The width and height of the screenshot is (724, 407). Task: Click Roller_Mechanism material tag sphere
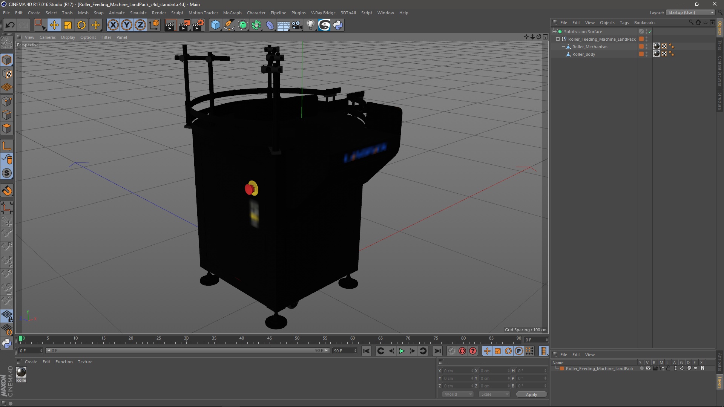(657, 46)
